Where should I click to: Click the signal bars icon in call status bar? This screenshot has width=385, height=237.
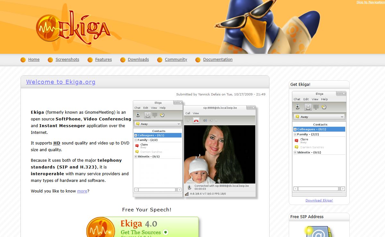click(x=187, y=194)
